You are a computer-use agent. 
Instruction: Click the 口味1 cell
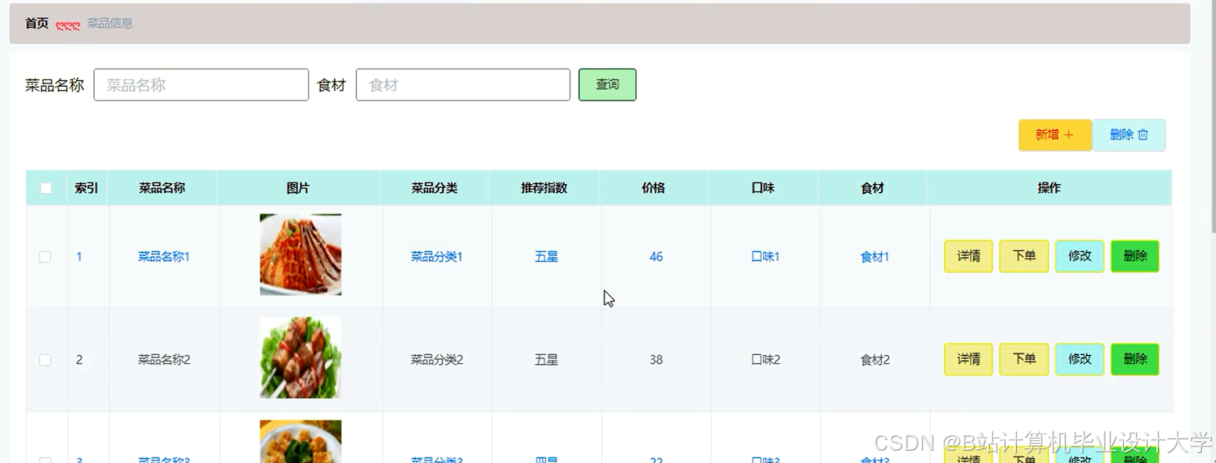click(x=766, y=257)
